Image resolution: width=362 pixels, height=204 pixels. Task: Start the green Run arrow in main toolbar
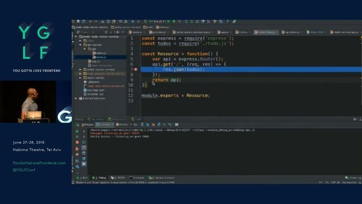tap(169, 22)
